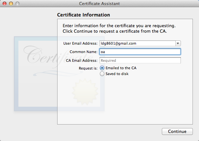199x141 pixels.
Task: Minimize the Certificate Assistant window
Action: coord(11,4)
